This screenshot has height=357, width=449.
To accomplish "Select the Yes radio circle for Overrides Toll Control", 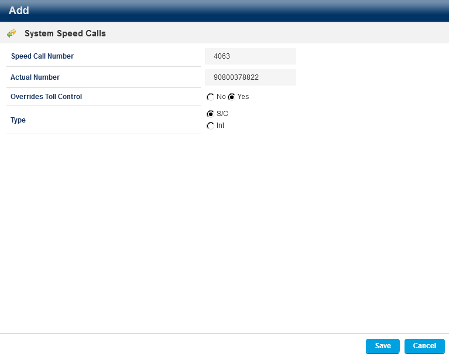I will click(231, 97).
